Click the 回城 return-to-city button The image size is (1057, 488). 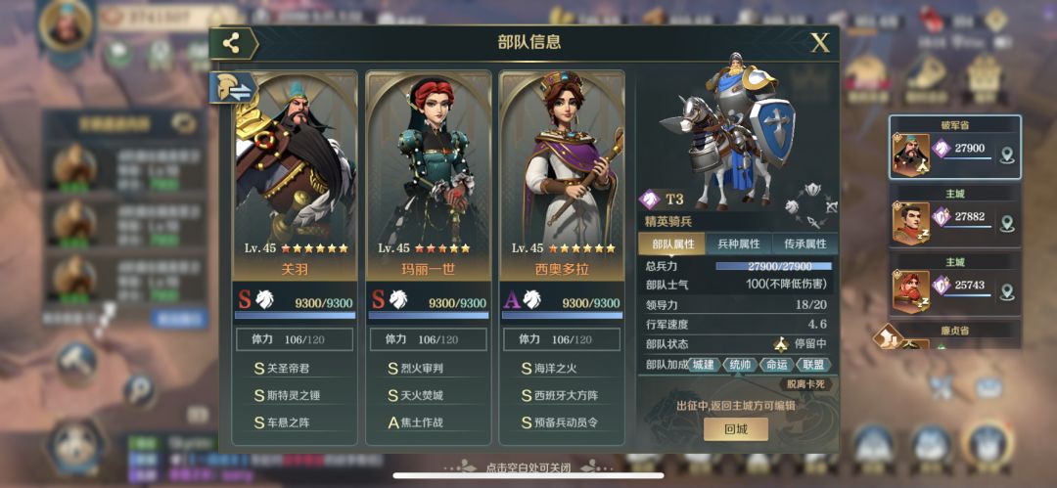pos(735,429)
